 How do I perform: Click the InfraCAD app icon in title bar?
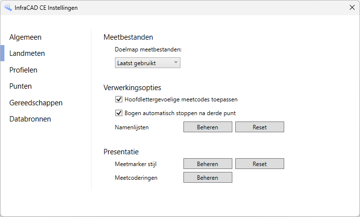pyautogui.click(x=8, y=8)
